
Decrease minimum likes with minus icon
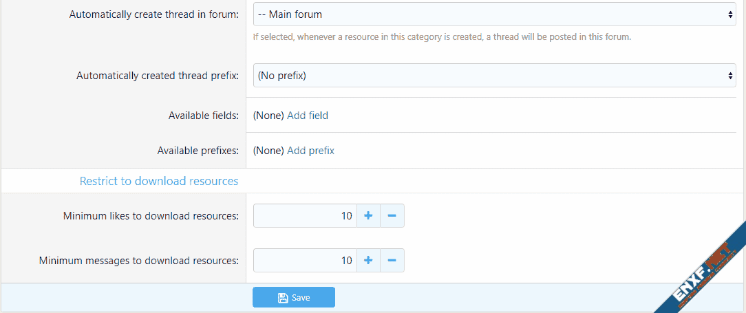coord(392,216)
